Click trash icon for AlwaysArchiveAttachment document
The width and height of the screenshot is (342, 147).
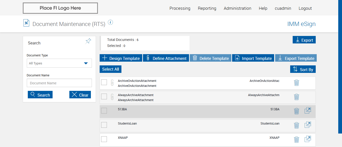point(296,97)
